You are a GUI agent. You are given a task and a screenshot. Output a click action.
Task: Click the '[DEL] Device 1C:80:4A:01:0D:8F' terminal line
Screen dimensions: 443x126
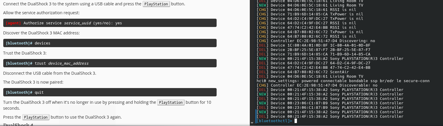click(x=314, y=45)
